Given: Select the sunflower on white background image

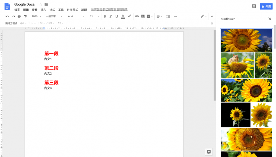Looking at the screenshot, I should click(262, 115).
